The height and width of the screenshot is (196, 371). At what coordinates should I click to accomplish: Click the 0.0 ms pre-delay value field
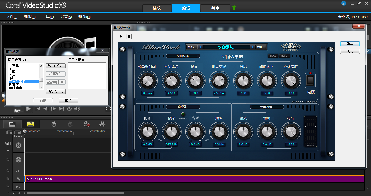tap(147, 93)
